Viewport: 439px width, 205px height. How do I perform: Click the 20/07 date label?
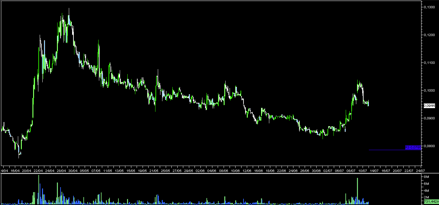point(397,171)
